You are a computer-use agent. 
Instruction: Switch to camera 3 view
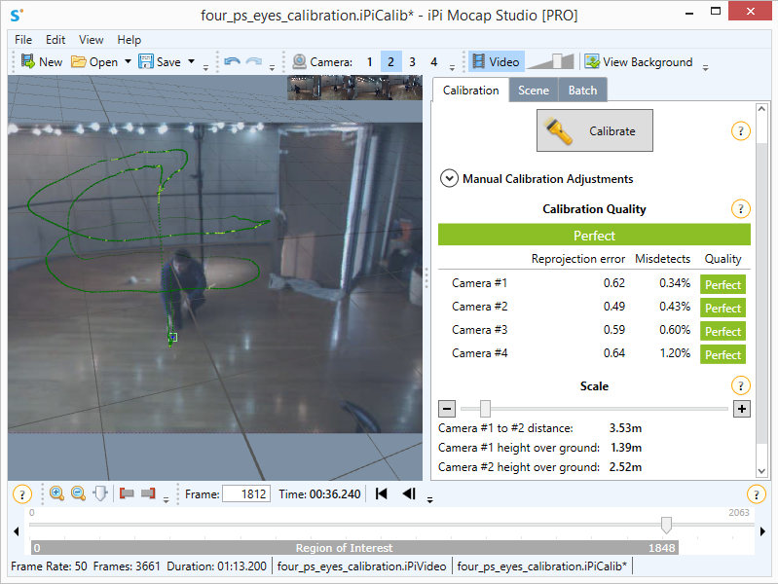(412, 61)
